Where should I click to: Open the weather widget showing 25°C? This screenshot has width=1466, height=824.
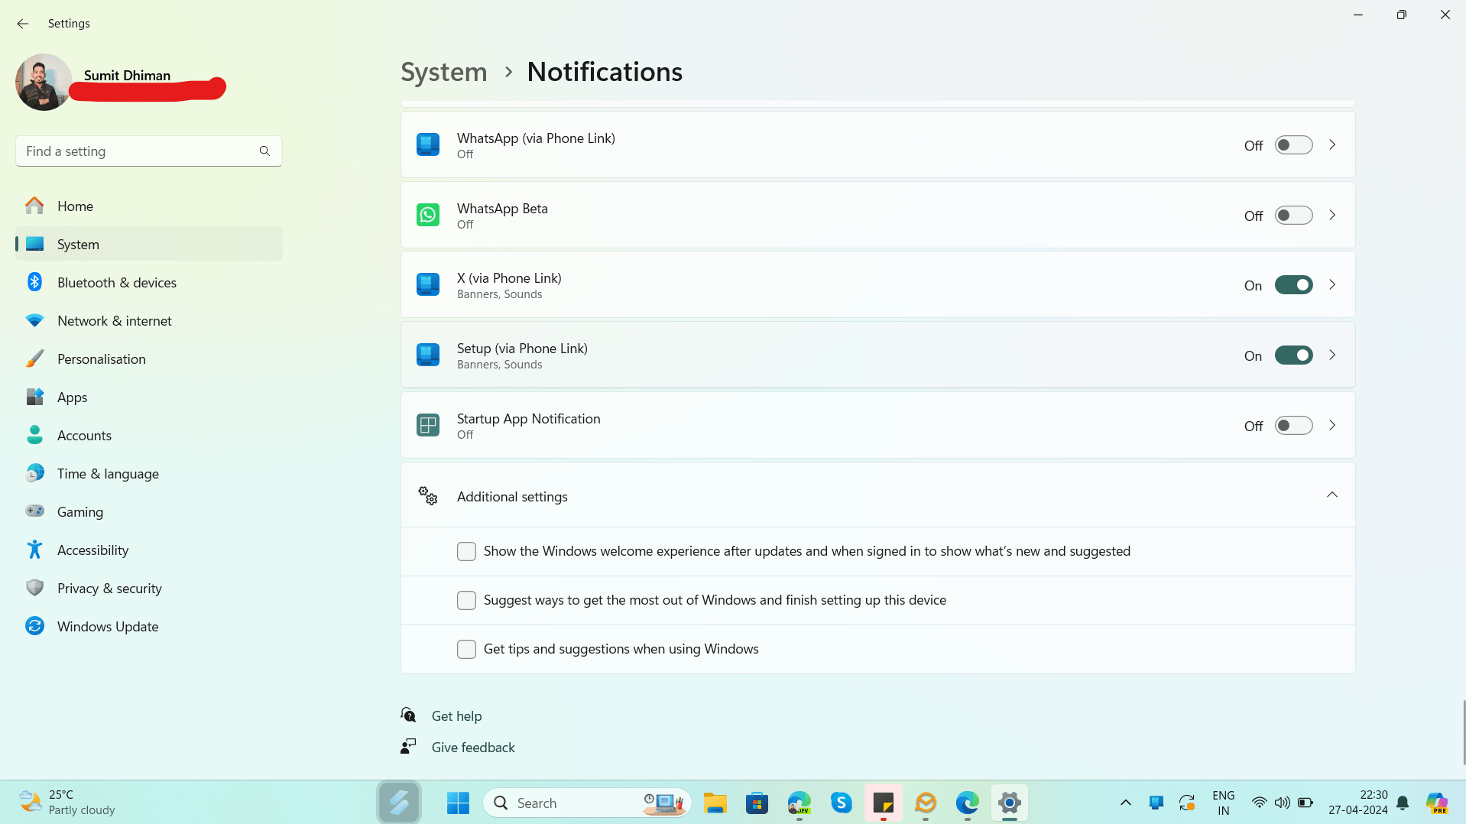tap(67, 803)
